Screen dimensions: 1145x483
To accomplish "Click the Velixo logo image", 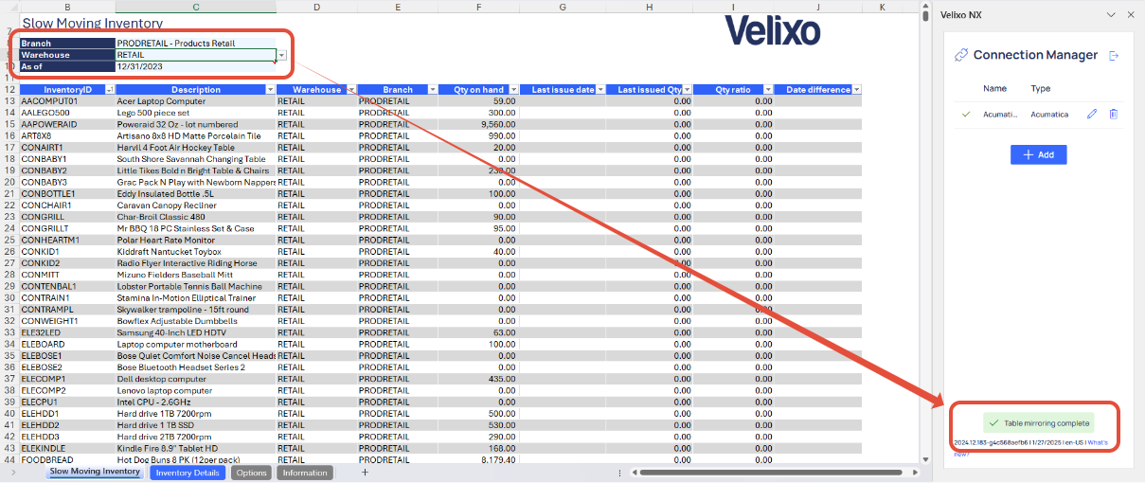I will coord(772,30).
